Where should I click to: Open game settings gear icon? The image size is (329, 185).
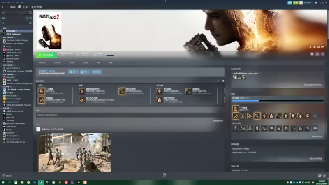click(x=312, y=54)
